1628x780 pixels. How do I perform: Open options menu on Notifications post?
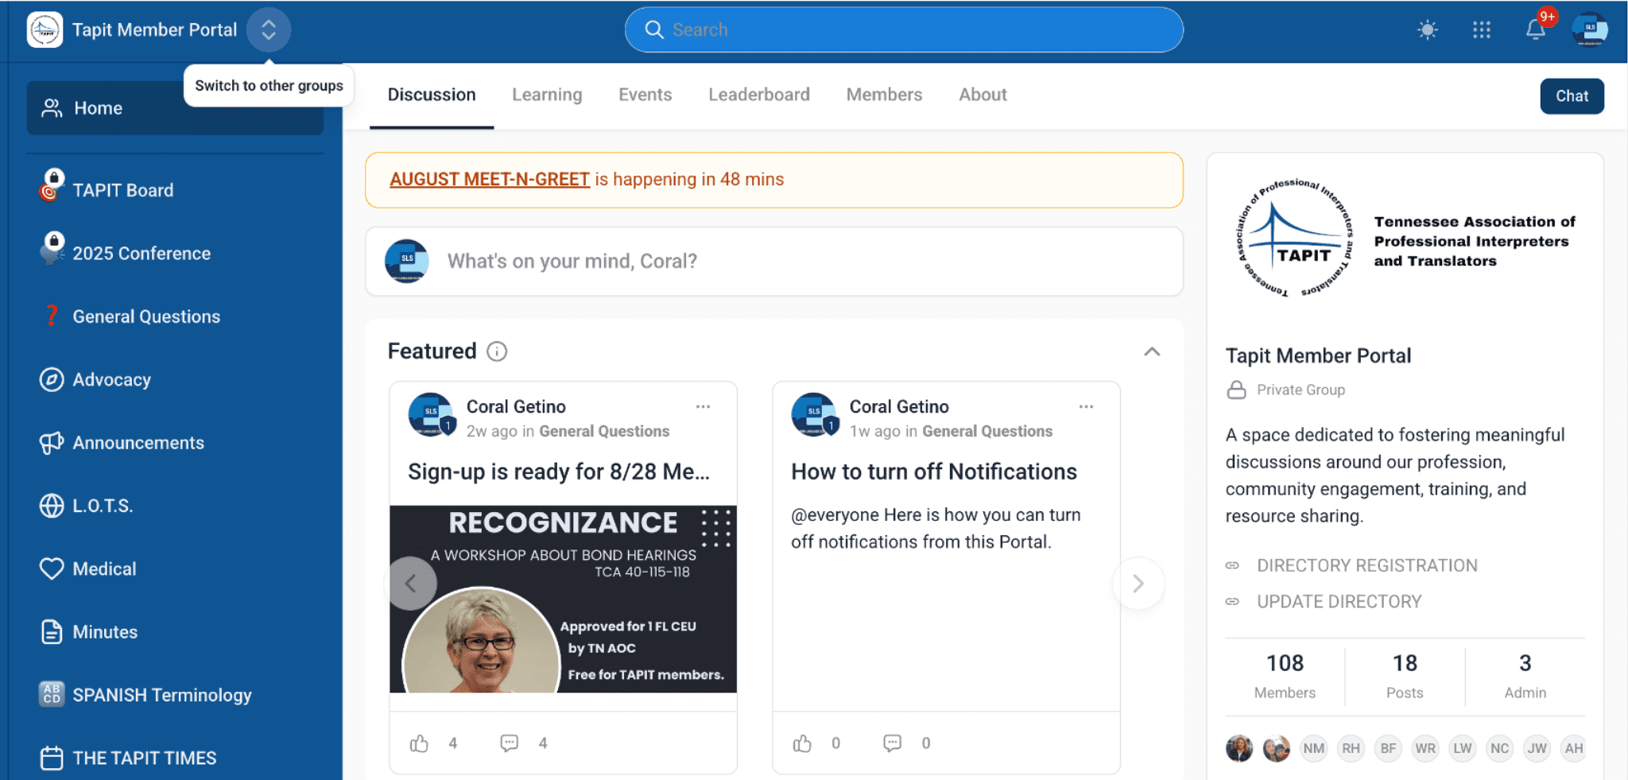[x=1086, y=407]
